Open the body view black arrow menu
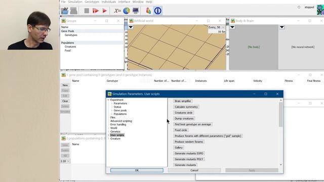 pos(232,27)
